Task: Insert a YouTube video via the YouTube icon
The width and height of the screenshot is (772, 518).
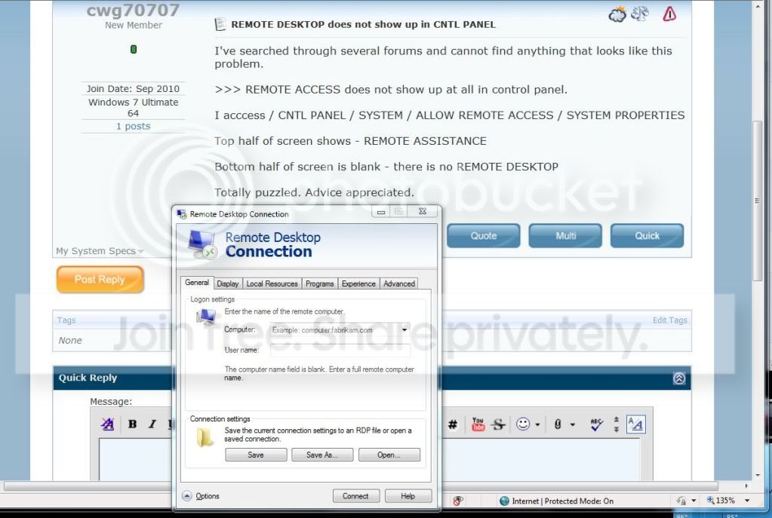Action: point(478,424)
